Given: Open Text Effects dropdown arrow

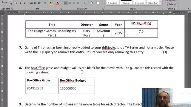Looking at the screenshot, I should point(48,3).
